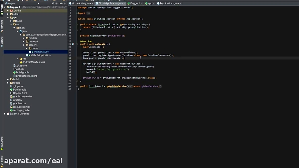Select GithubApplication in the project tree
This screenshot has height=168, width=299.
(41, 55)
